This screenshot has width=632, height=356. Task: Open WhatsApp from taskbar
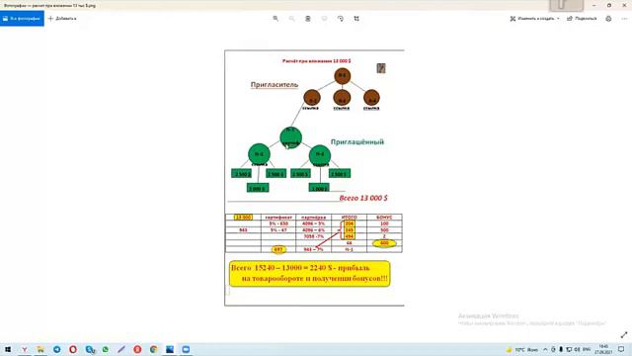click(x=106, y=349)
